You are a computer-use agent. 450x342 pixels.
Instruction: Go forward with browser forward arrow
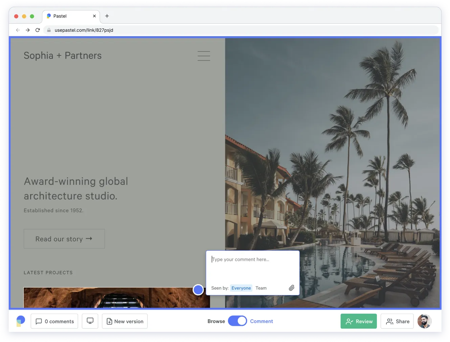(x=28, y=30)
